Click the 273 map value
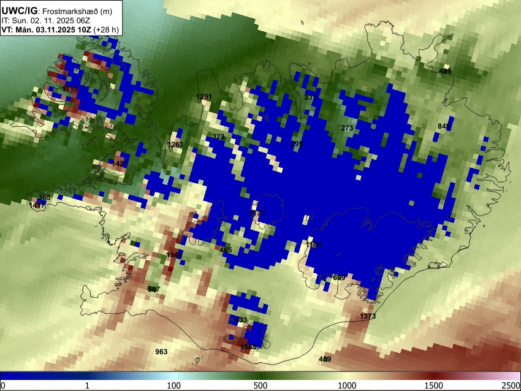 tap(347, 128)
